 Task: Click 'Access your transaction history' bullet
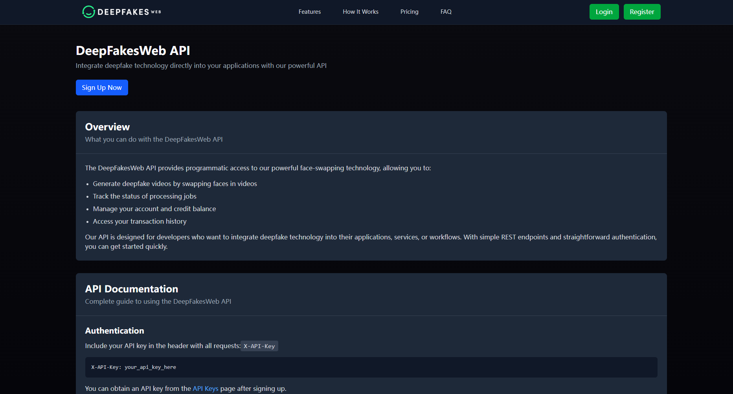140,221
